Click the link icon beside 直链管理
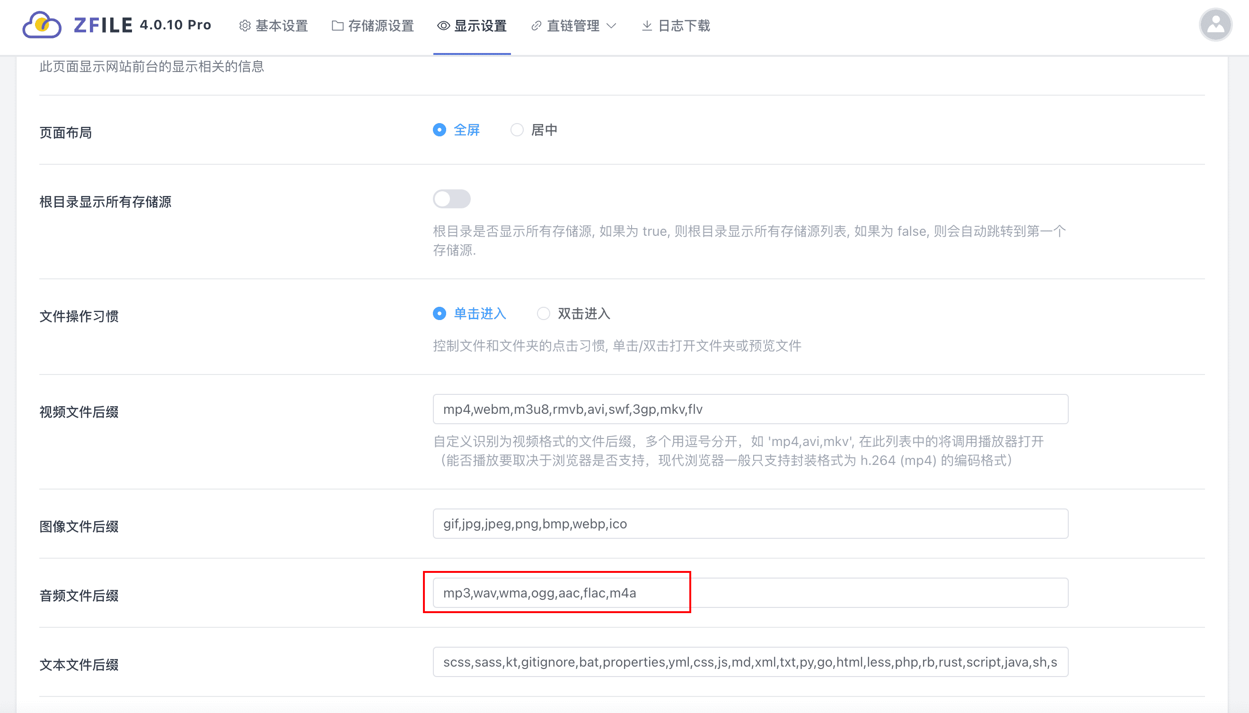Viewport: 1249px width, 713px height. [x=536, y=26]
